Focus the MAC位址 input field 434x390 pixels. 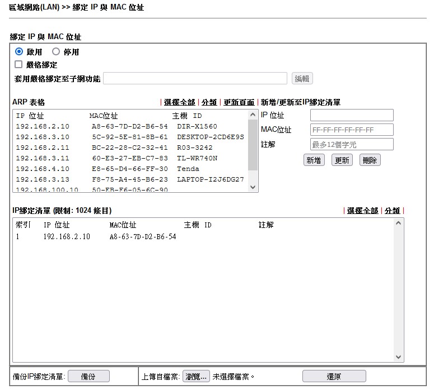click(x=352, y=130)
